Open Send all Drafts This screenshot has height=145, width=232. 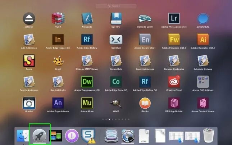58,82
